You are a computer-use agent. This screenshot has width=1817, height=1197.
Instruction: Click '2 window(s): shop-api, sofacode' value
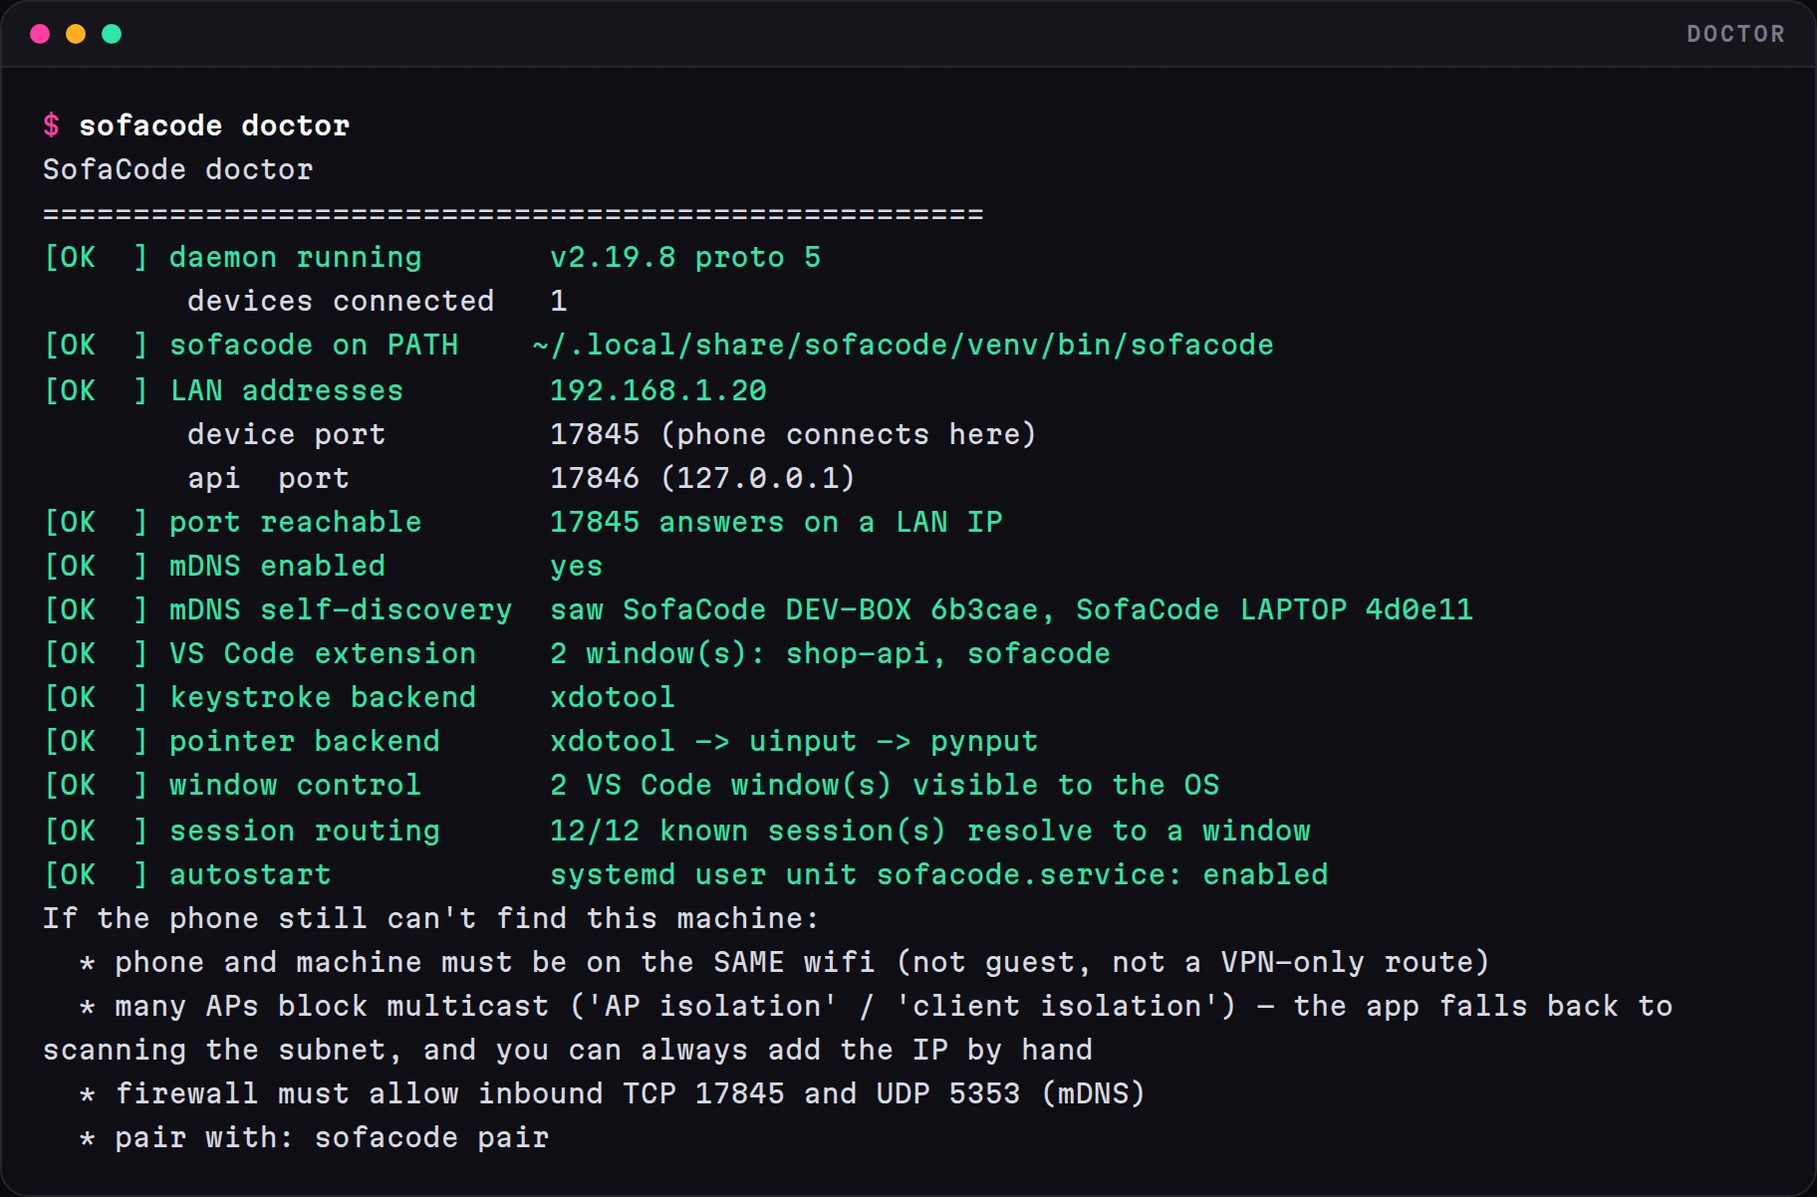[830, 653]
